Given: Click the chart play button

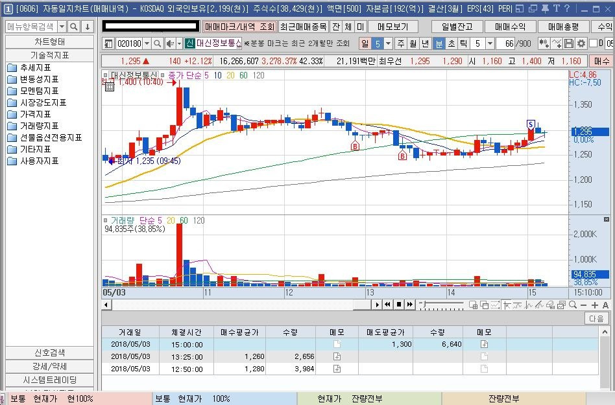Looking at the screenshot, I should pyautogui.click(x=377, y=305).
